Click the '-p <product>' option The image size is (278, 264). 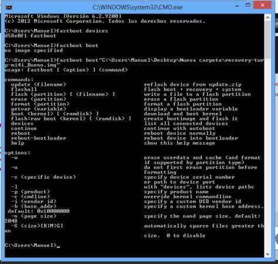coord(30,192)
